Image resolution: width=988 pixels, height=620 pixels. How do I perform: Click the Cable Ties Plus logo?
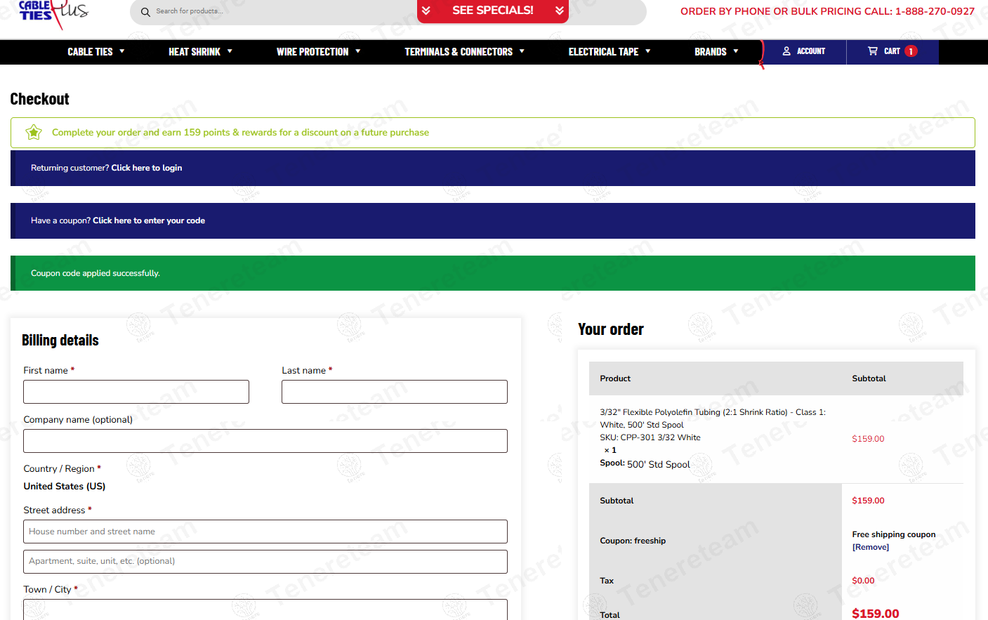53,12
